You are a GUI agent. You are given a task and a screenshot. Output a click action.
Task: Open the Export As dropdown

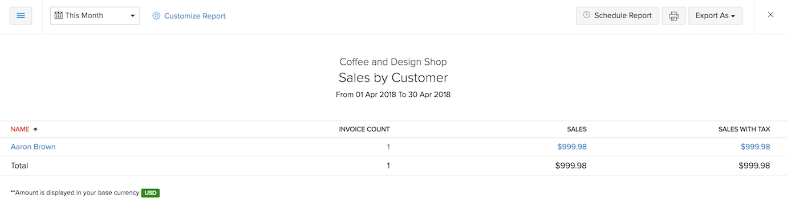click(x=715, y=16)
